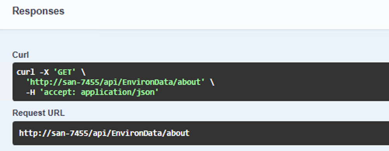
Task: Click the 'GET' method text in curl
Action: pyautogui.click(x=64, y=72)
